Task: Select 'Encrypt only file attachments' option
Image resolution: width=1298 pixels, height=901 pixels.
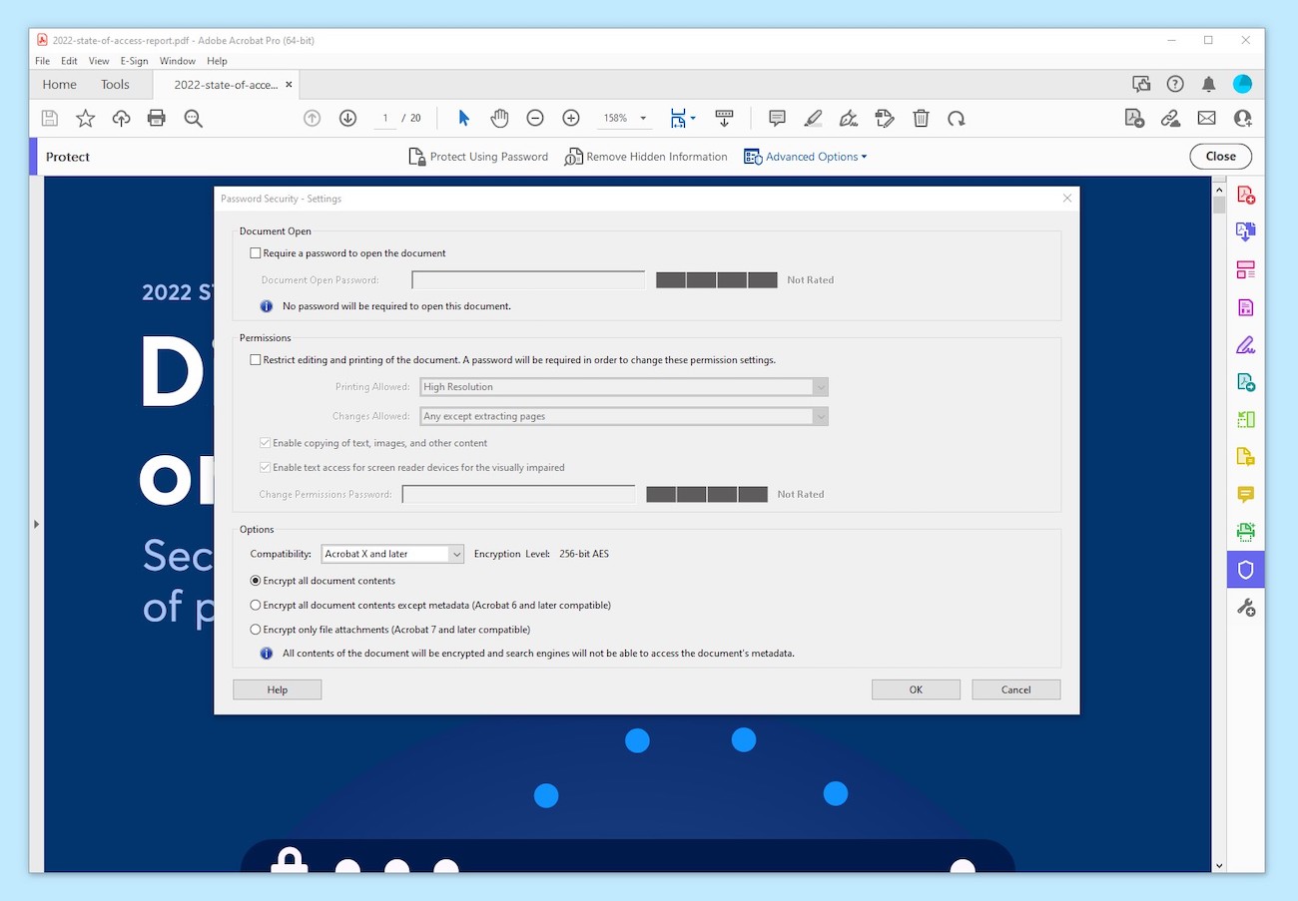Action: coord(256,630)
